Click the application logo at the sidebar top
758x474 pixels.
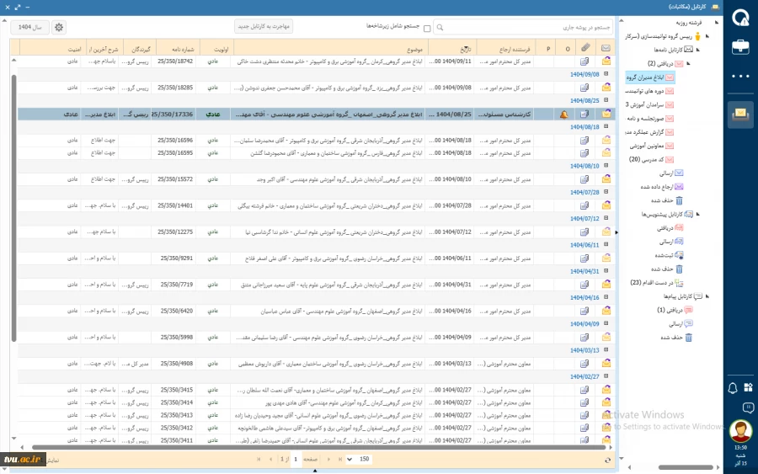tap(740, 18)
